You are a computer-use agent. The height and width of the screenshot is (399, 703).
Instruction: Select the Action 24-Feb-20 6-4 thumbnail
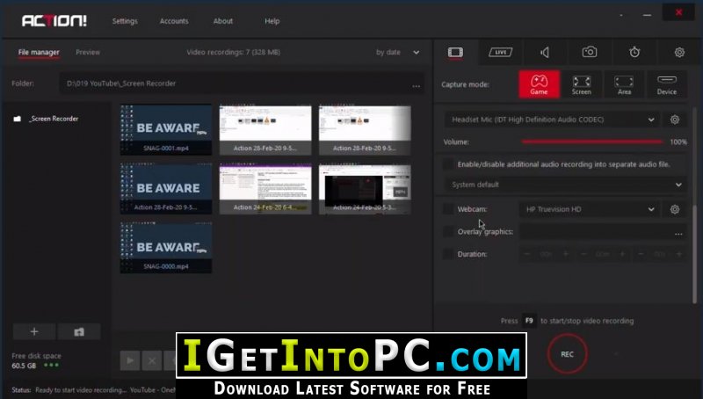pyautogui.click(x=265, y=189)
